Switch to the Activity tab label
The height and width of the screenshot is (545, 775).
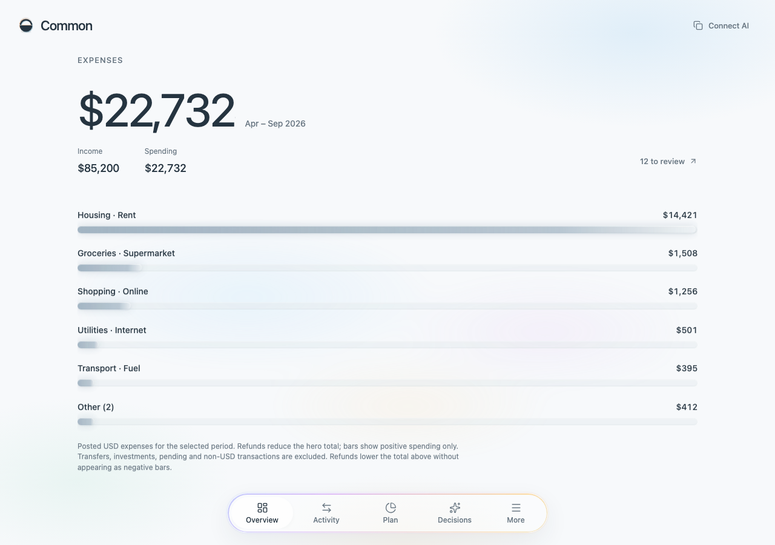coord(326,520)
